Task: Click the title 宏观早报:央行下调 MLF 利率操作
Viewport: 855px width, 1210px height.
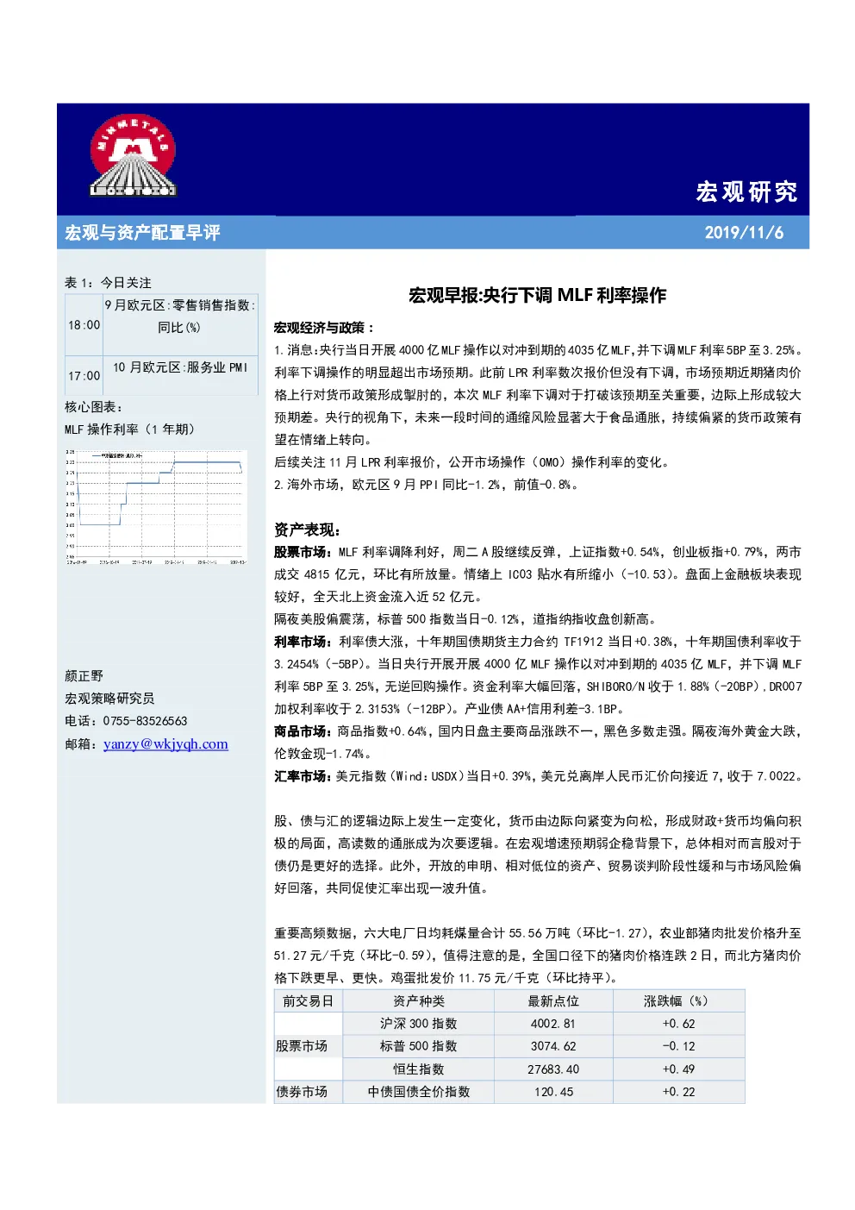Action: 537,295
